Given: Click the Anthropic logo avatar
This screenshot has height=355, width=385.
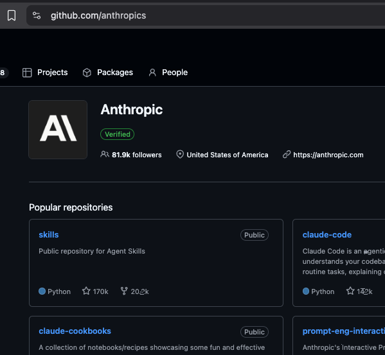Looking at the screenshot, I should coord(58,130).
